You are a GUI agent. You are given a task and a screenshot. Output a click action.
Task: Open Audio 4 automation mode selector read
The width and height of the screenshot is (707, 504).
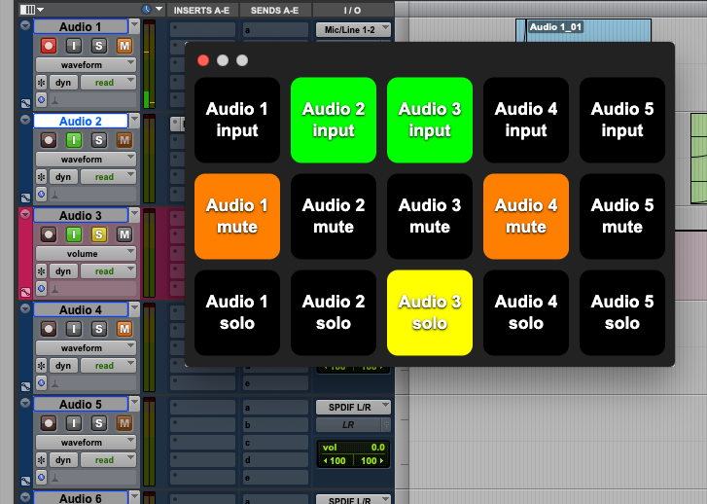(x=108, y=366)
